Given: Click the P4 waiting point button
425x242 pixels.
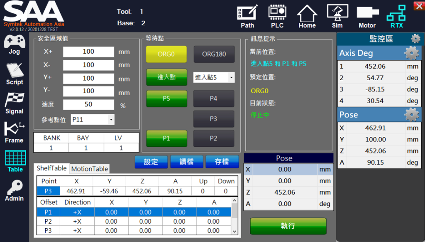Looking at the screenshot, I should 214,99.
